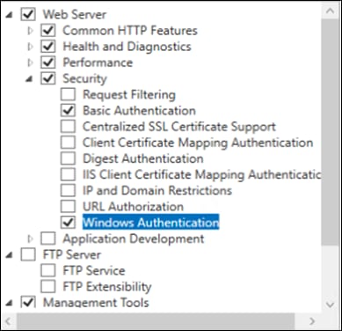This screenshot has height=331, width=342.
Task: Enable the FTP Extensibility checkbox
Action: coord(48,286)
